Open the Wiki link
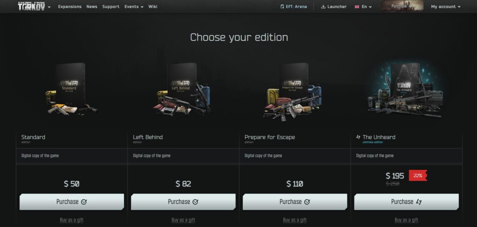 pyautogui.click(x=153, y=7)
